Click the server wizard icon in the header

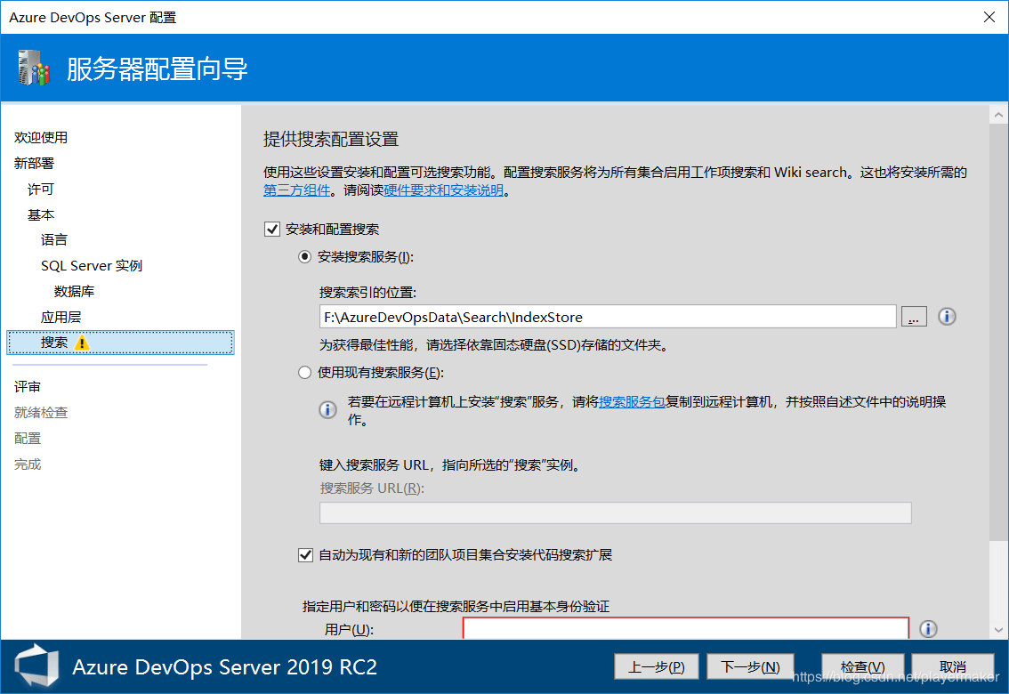pos(34,69)
